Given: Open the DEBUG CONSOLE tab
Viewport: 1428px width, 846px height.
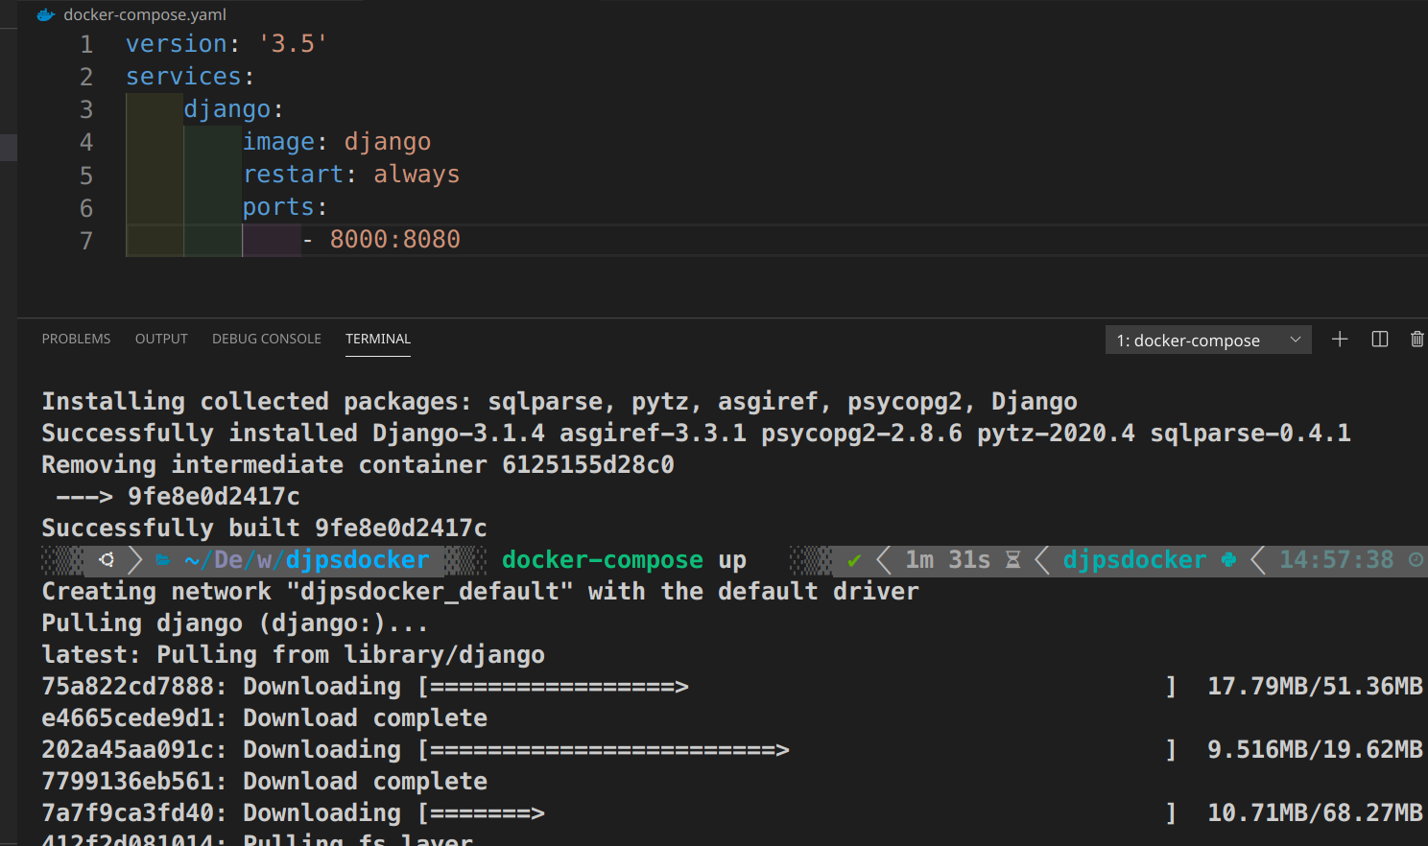Looking at the screenshot, I should click(x=267, y=339).
